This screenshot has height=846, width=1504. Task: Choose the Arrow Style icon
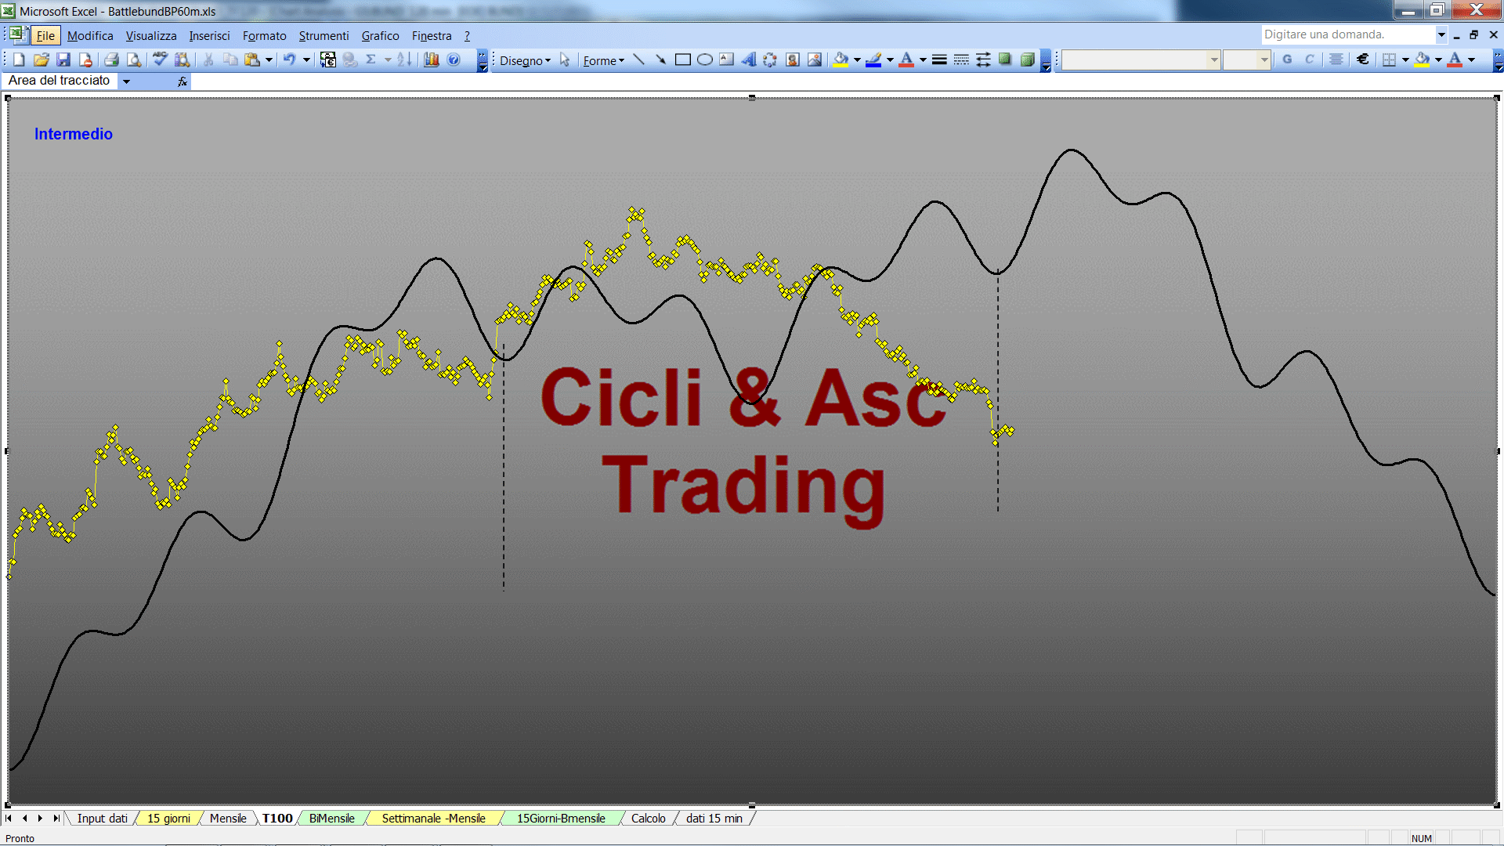click(x=983, y=60)
